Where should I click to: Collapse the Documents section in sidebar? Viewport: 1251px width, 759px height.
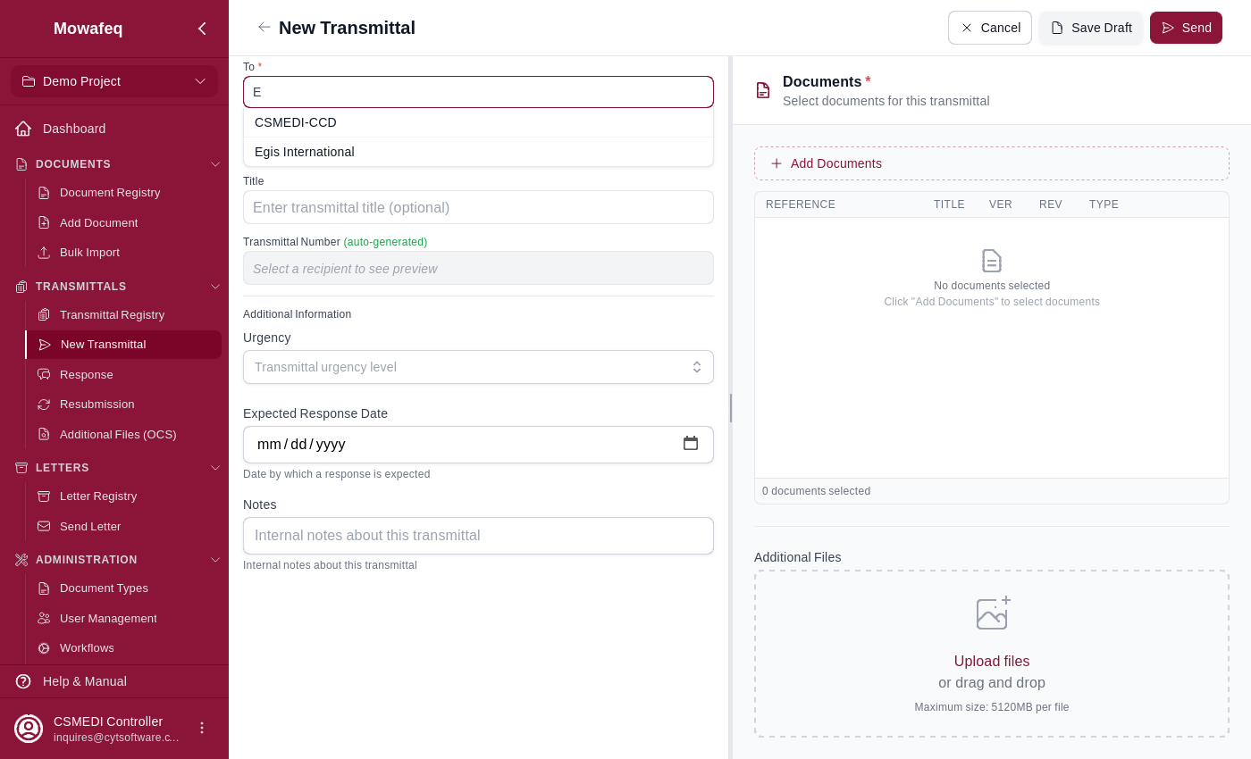[214, 164]
